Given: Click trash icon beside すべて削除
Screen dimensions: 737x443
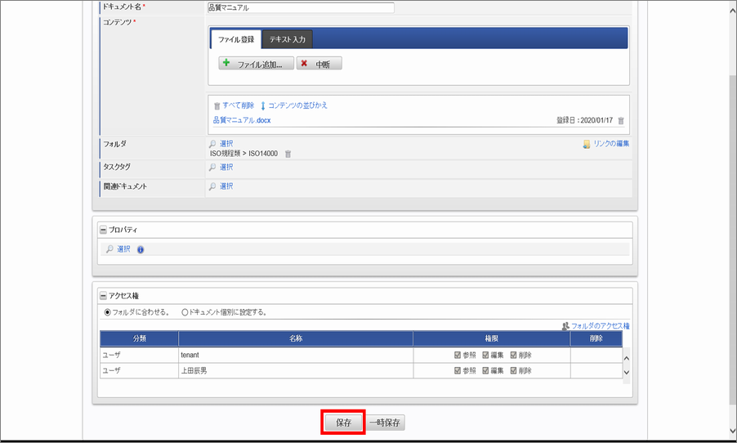Looking at the screenshot, I should pyautogui.click(x=217, y=105).
